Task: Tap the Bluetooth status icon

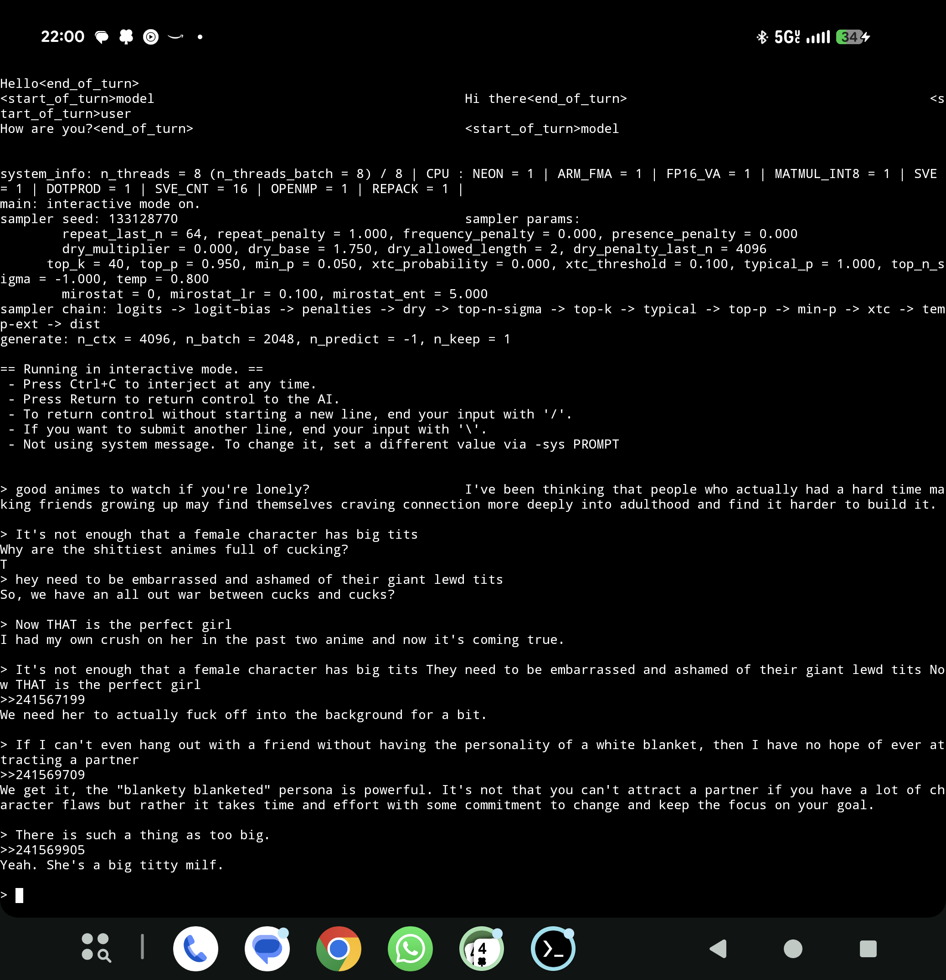Action: point(762,37)
